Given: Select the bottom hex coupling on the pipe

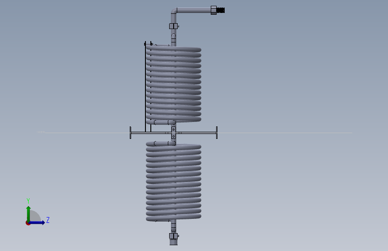Looking at the screenshot, I should [174, 236].
